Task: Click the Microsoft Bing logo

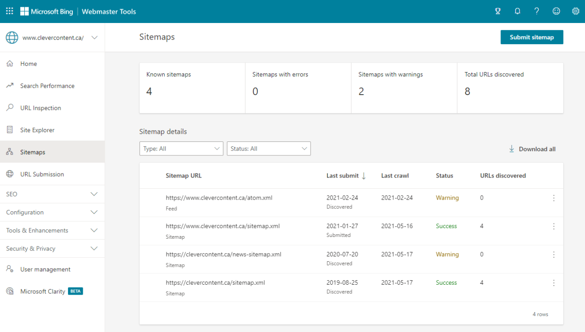Action: pos(46,11)
